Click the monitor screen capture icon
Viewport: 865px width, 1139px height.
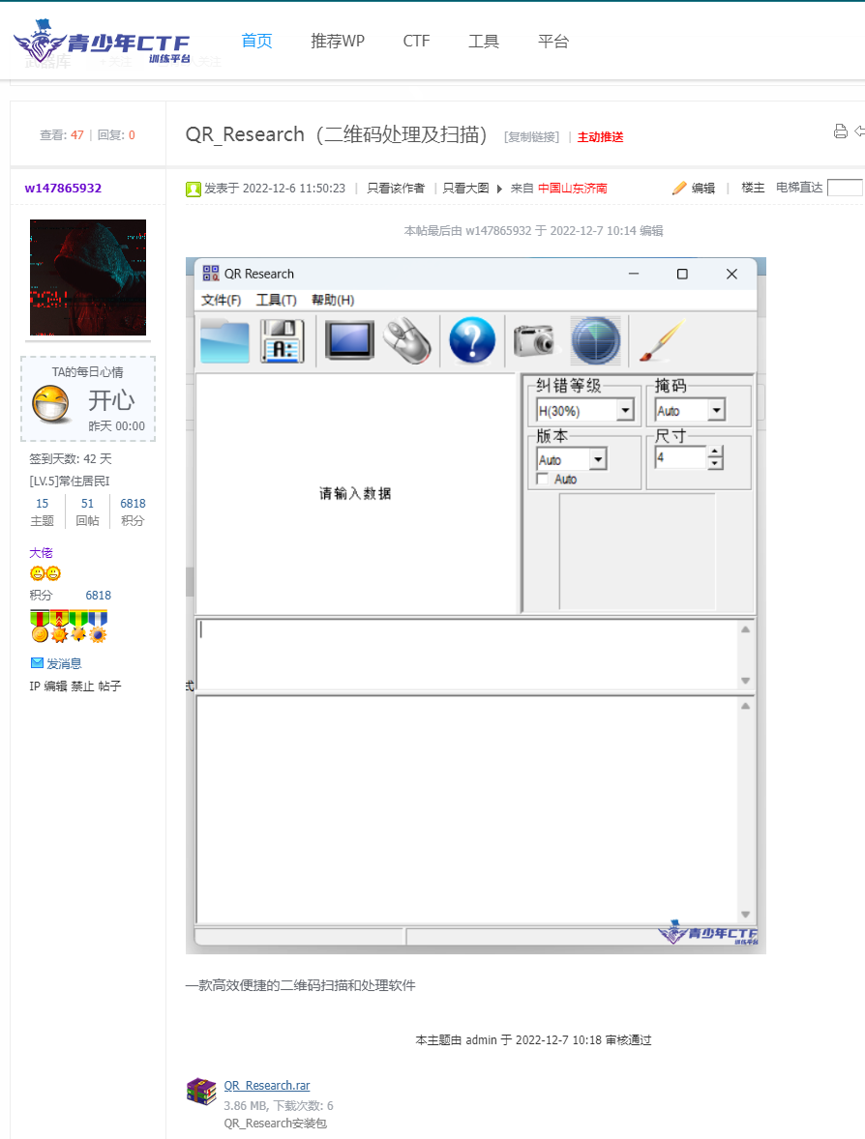point(349,340)
